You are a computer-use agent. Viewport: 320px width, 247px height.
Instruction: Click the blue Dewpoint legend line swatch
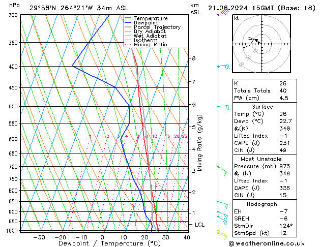[128, 22]
